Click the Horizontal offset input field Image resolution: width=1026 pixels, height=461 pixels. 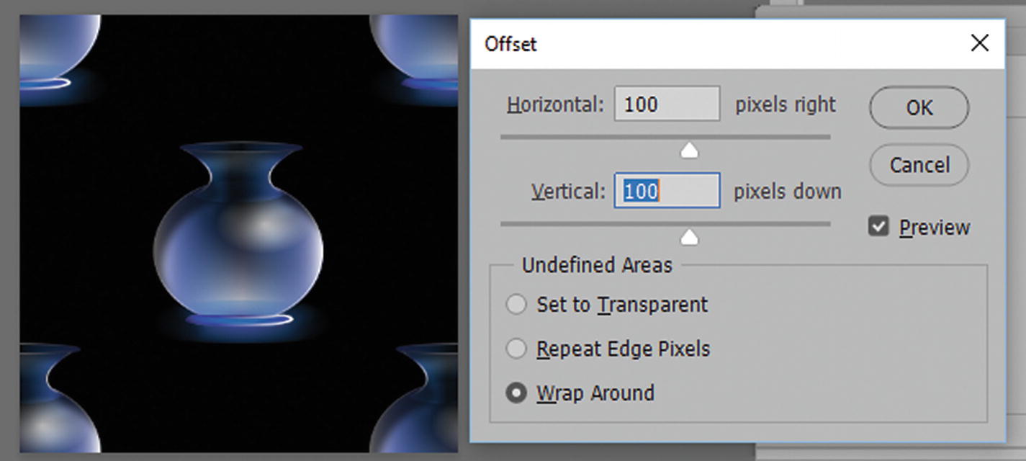(x=667, y=104)
